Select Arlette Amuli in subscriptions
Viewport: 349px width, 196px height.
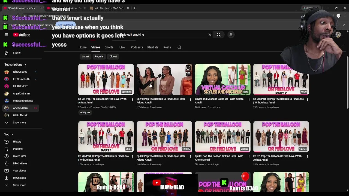(x=21, y=108)
